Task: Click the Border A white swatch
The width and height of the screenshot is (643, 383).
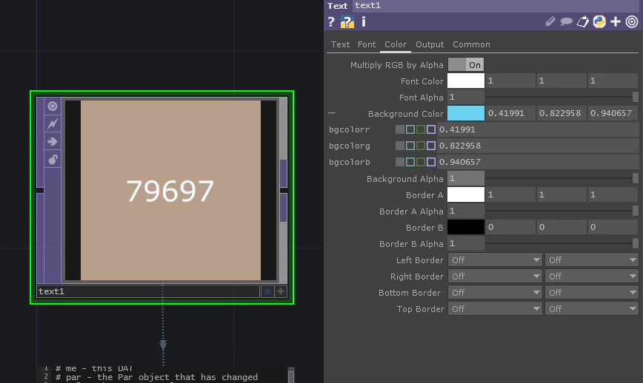Action: click(x=466, y=194)
